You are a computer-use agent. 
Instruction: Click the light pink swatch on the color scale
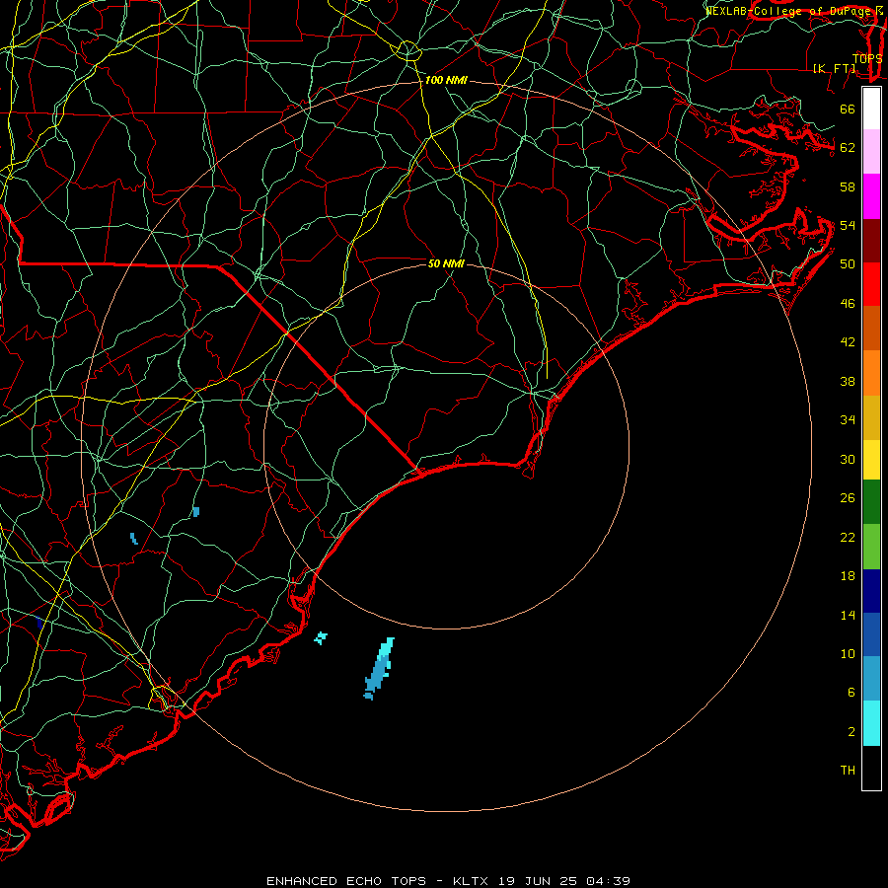point(871,152)
